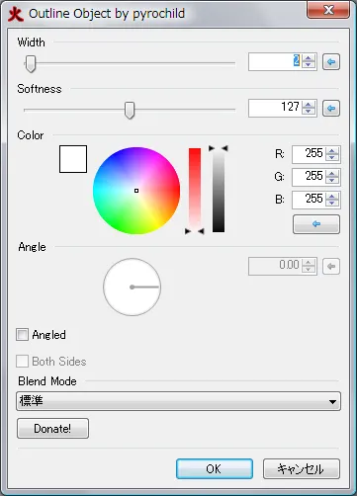Click the B value input field
Viewport: 357px width, 496px height.
[309, 200]
